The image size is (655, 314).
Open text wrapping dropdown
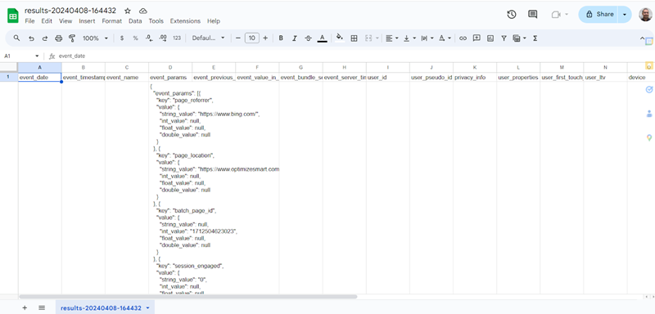pos(427,38)
